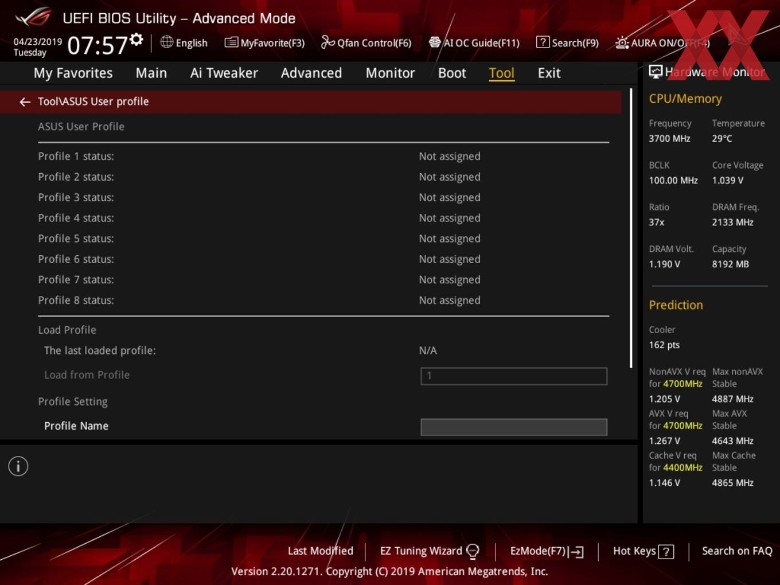Click the Load from Profile field
Screen dimensions: 780x585
(514, 376)
